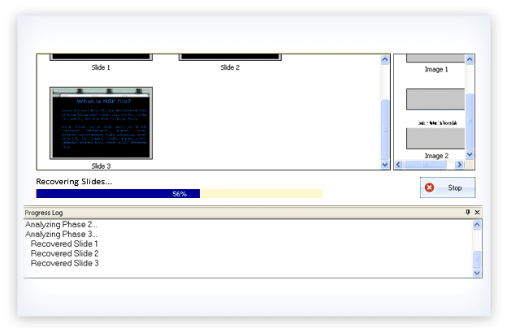This screenshot has height=332, width=507.
Task: Close the Progress Log panel
Action: tap(477, 213)
